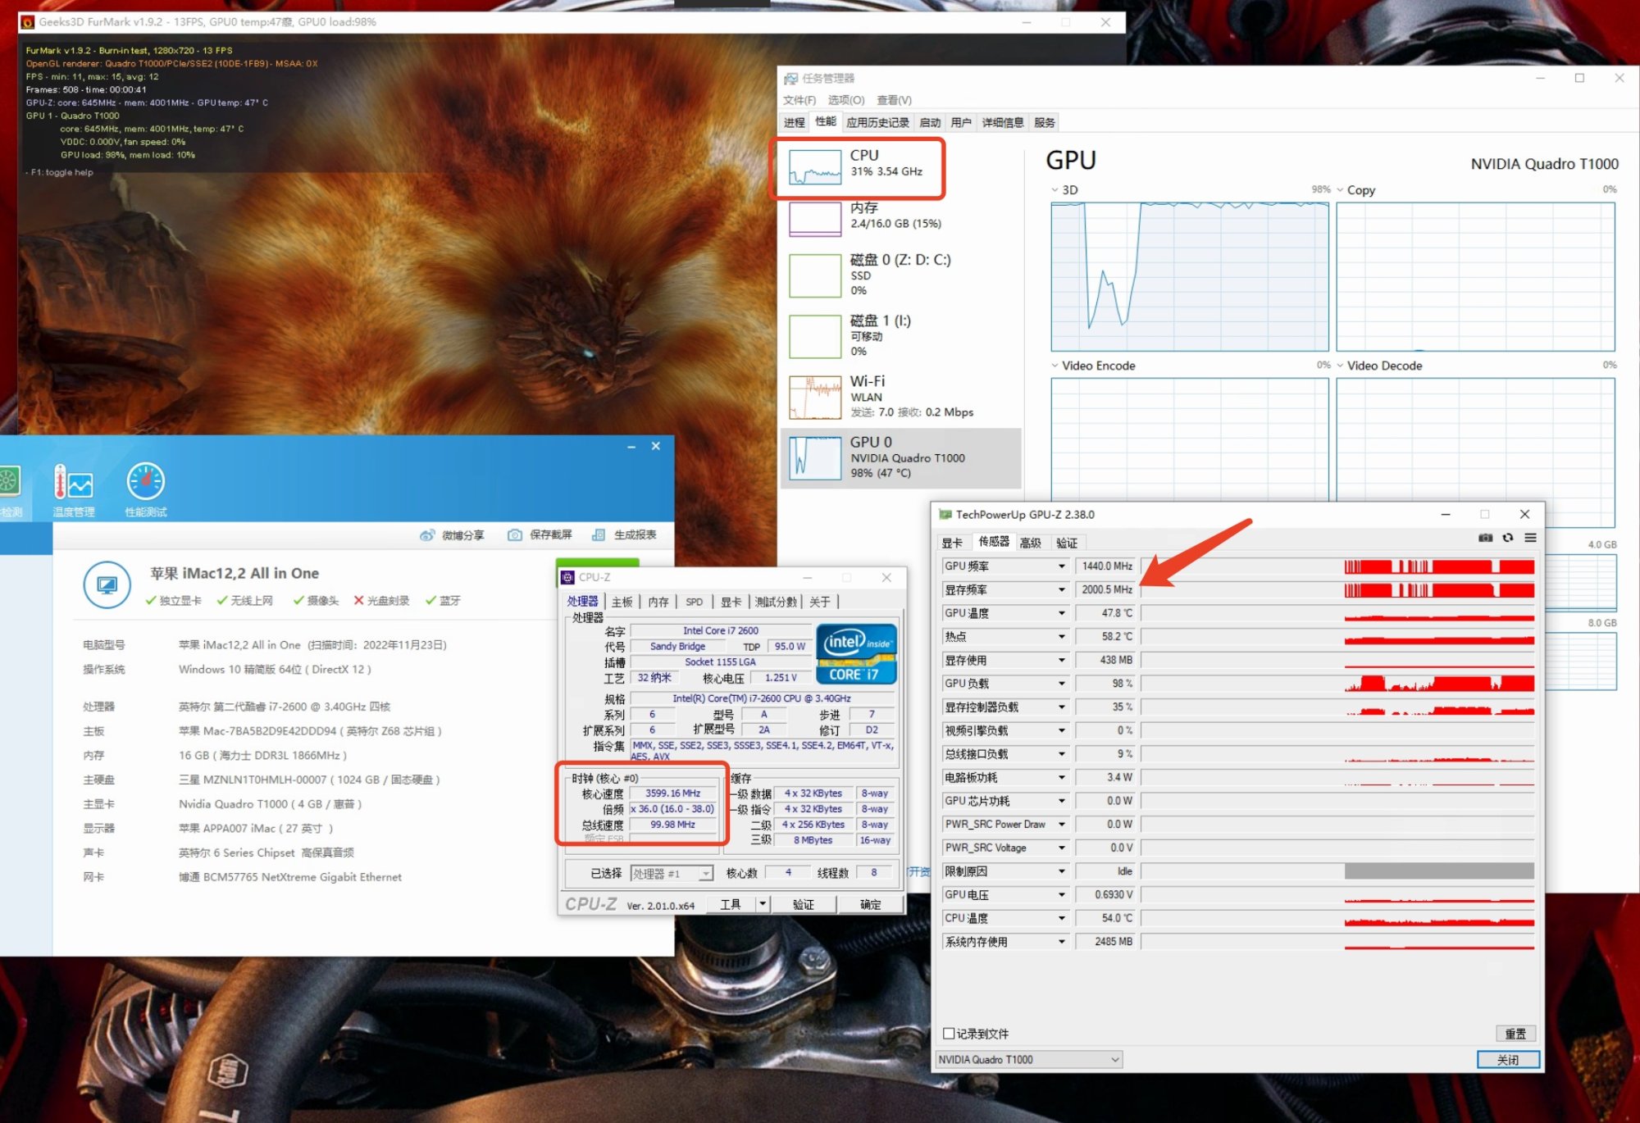The width and height of the screenshot is (1640, 1123).
Task: Open 温度管理 thermometer icon
Action: tap(73, 481)
